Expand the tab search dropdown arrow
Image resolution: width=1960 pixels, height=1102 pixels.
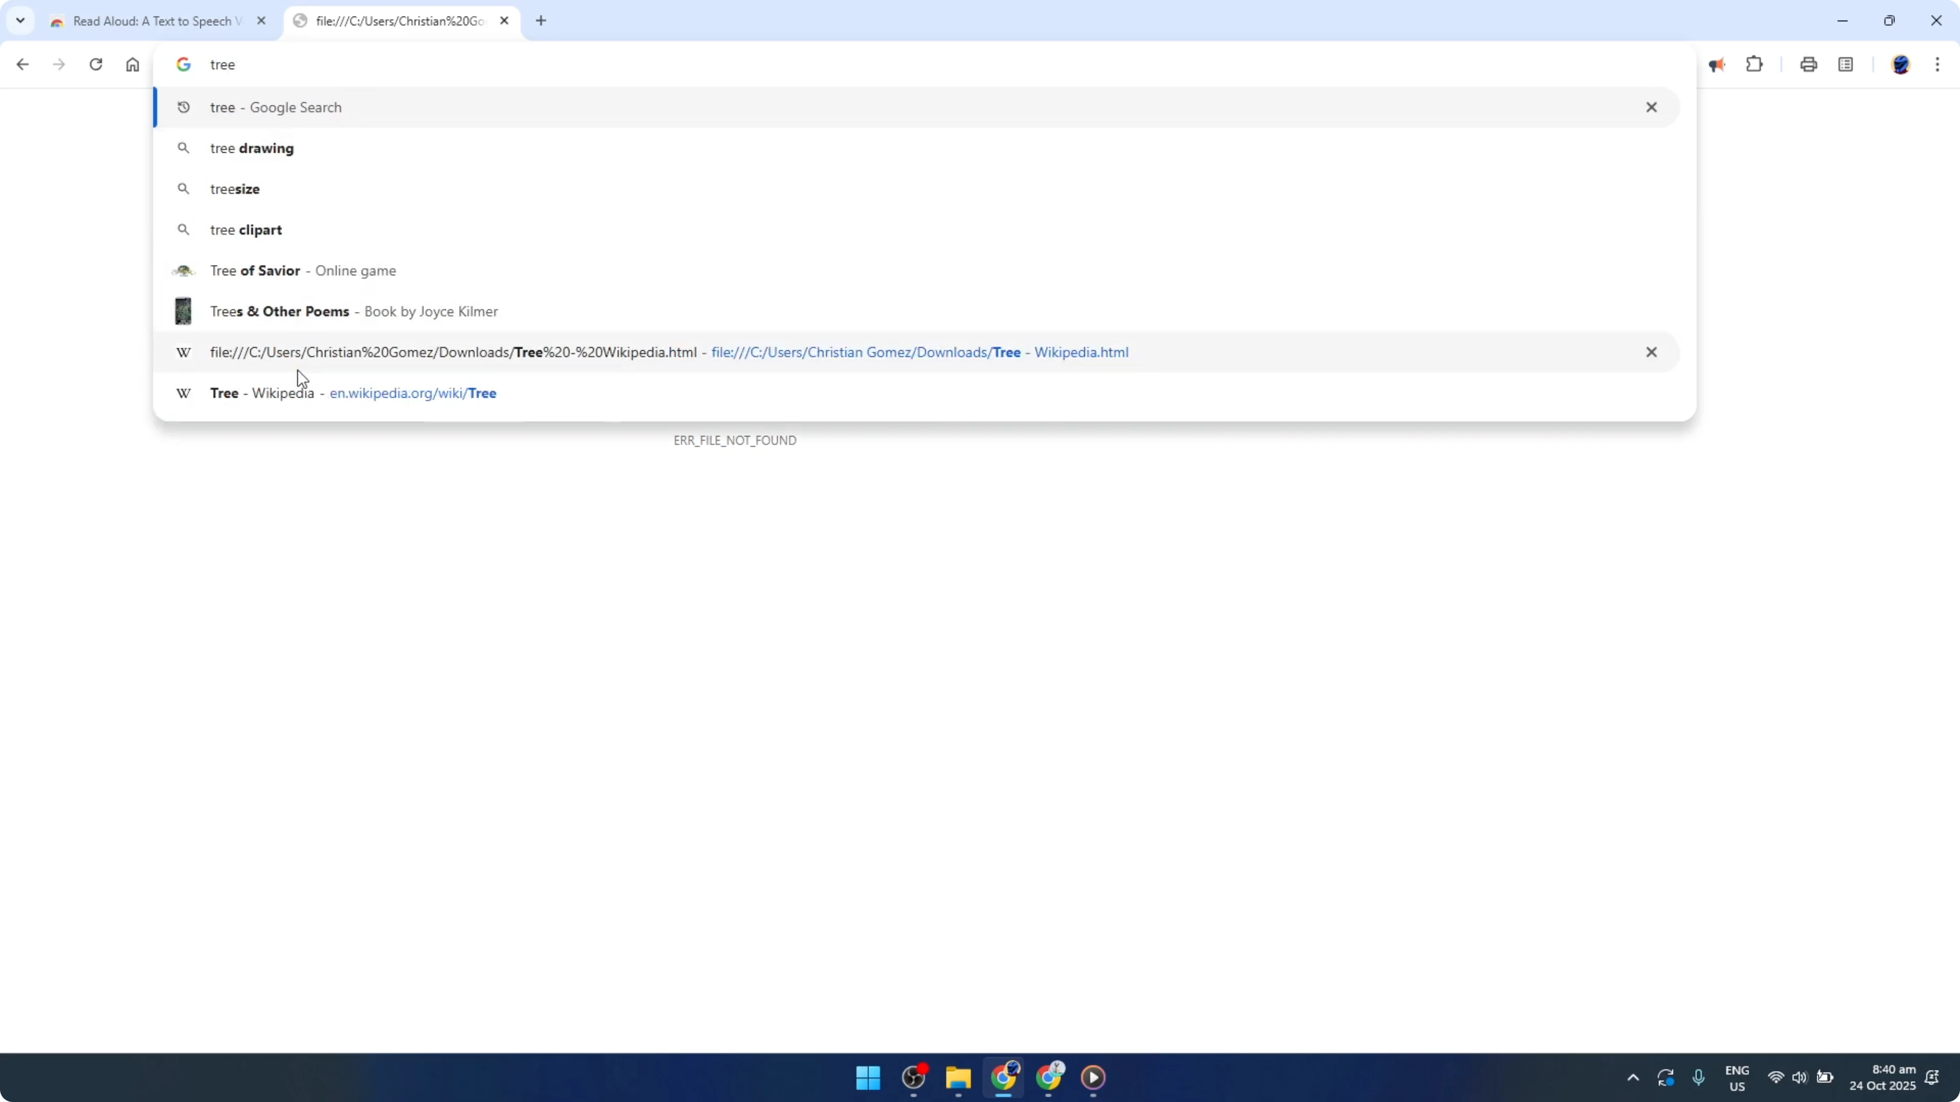click(21, 21)
